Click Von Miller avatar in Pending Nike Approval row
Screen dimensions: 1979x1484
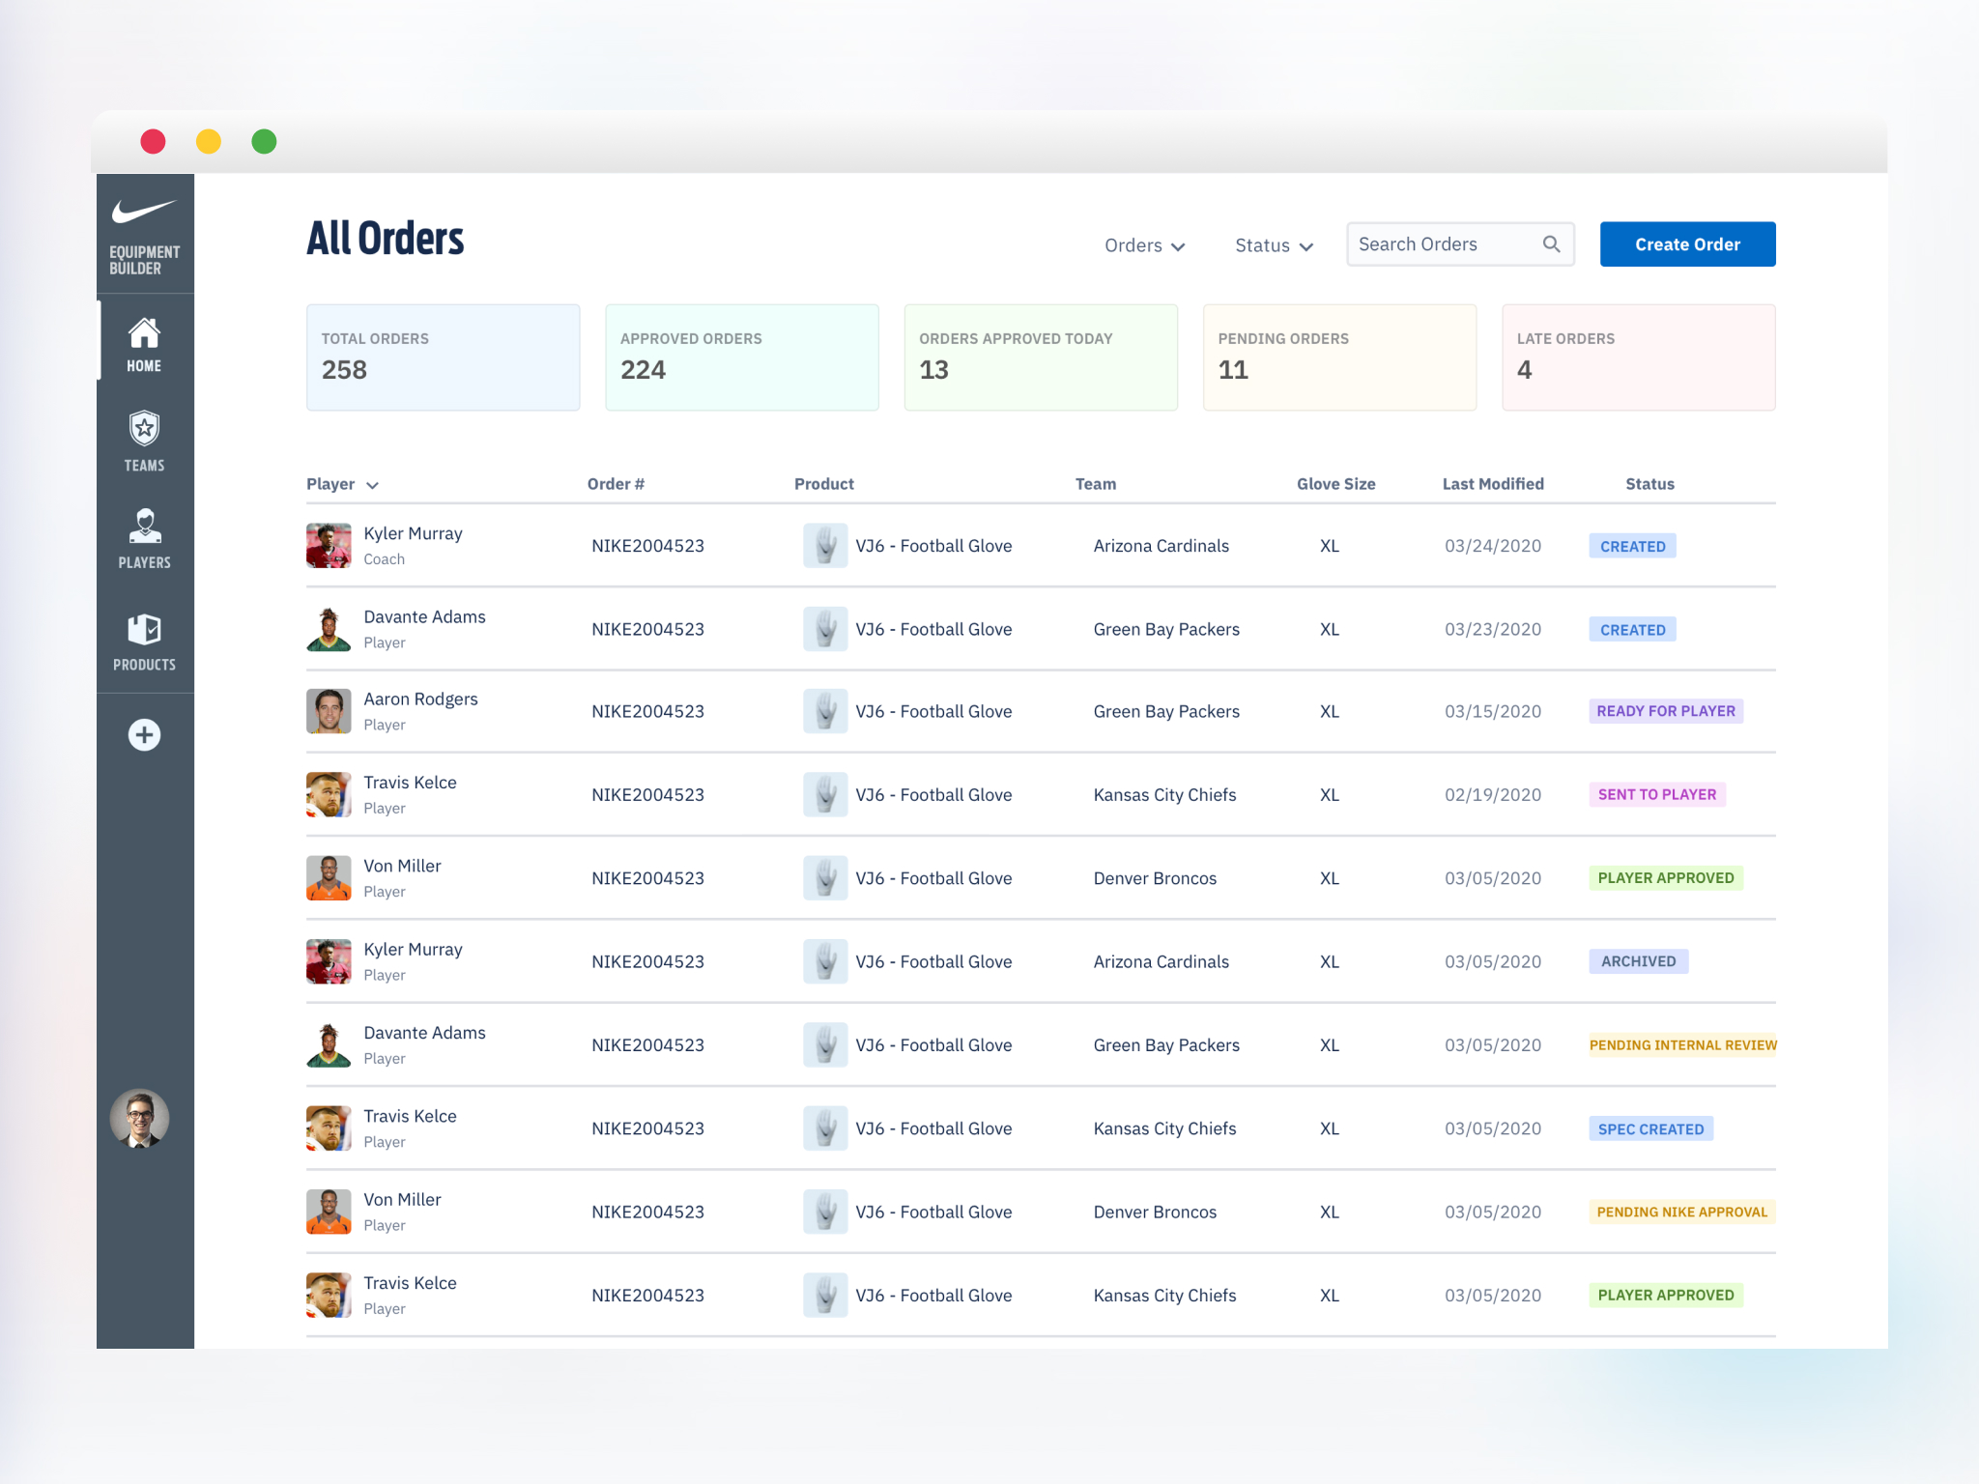[x=329, y=1212]
